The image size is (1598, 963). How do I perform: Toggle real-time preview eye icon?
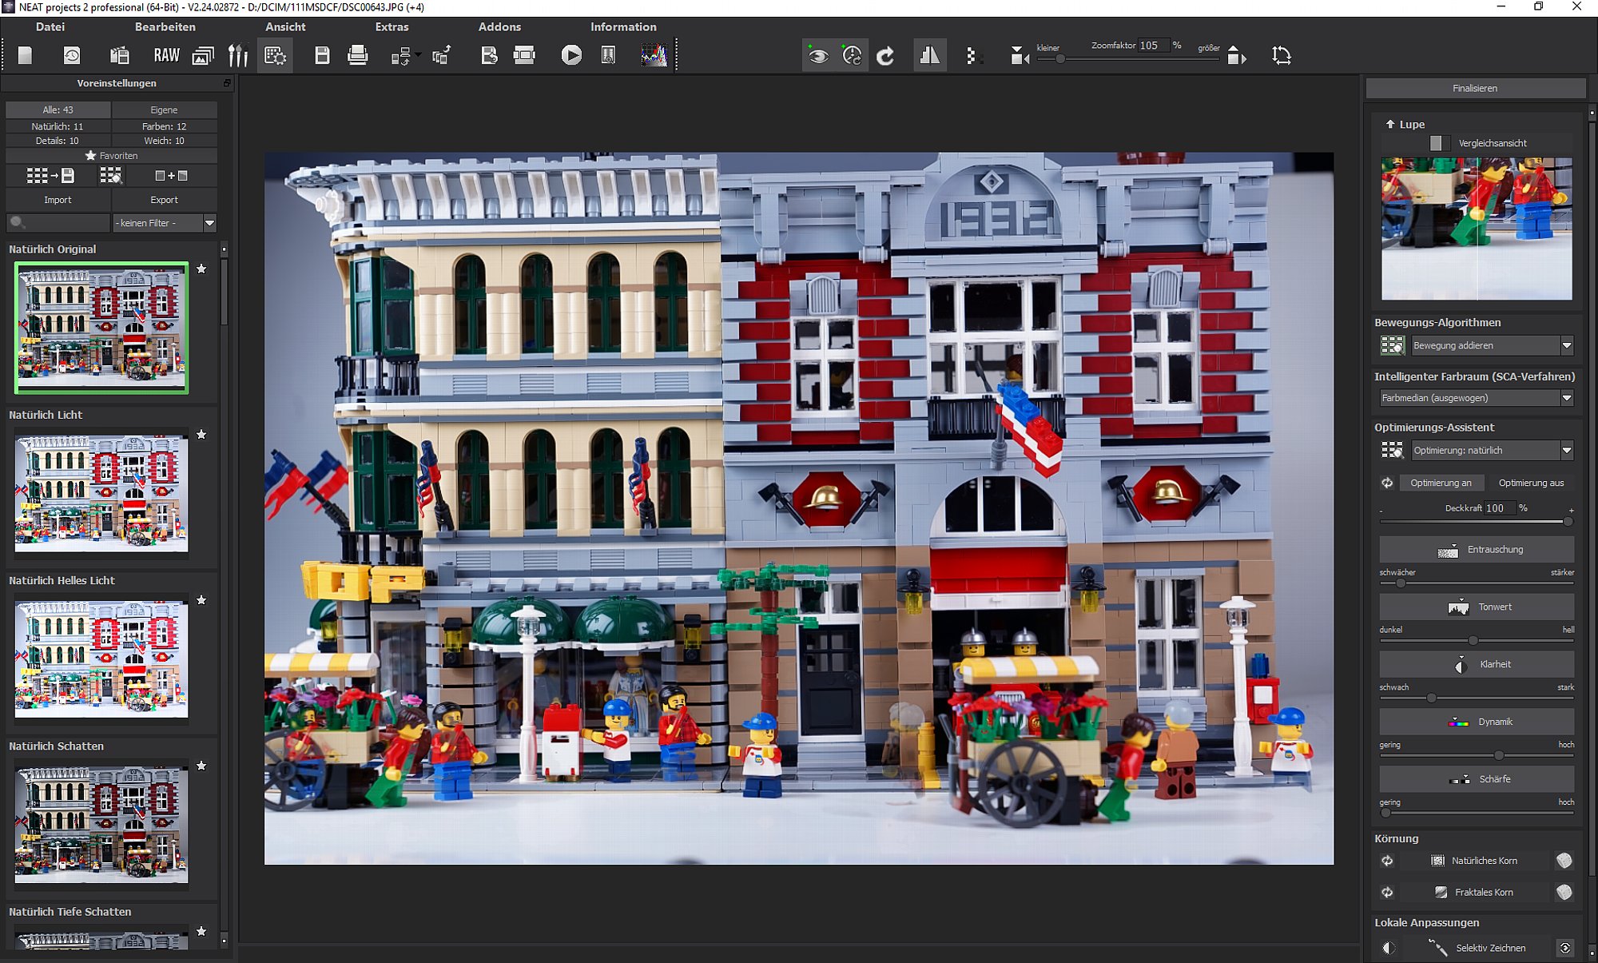pyautogui.click(x=817, y=56)
